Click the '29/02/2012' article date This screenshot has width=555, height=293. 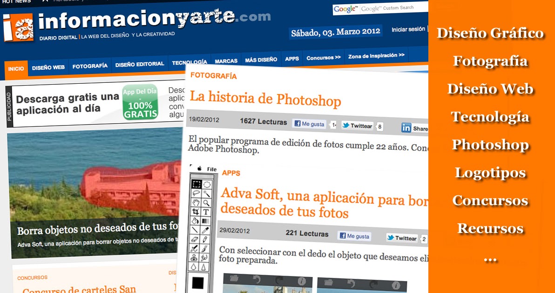(x=234, y=230)
